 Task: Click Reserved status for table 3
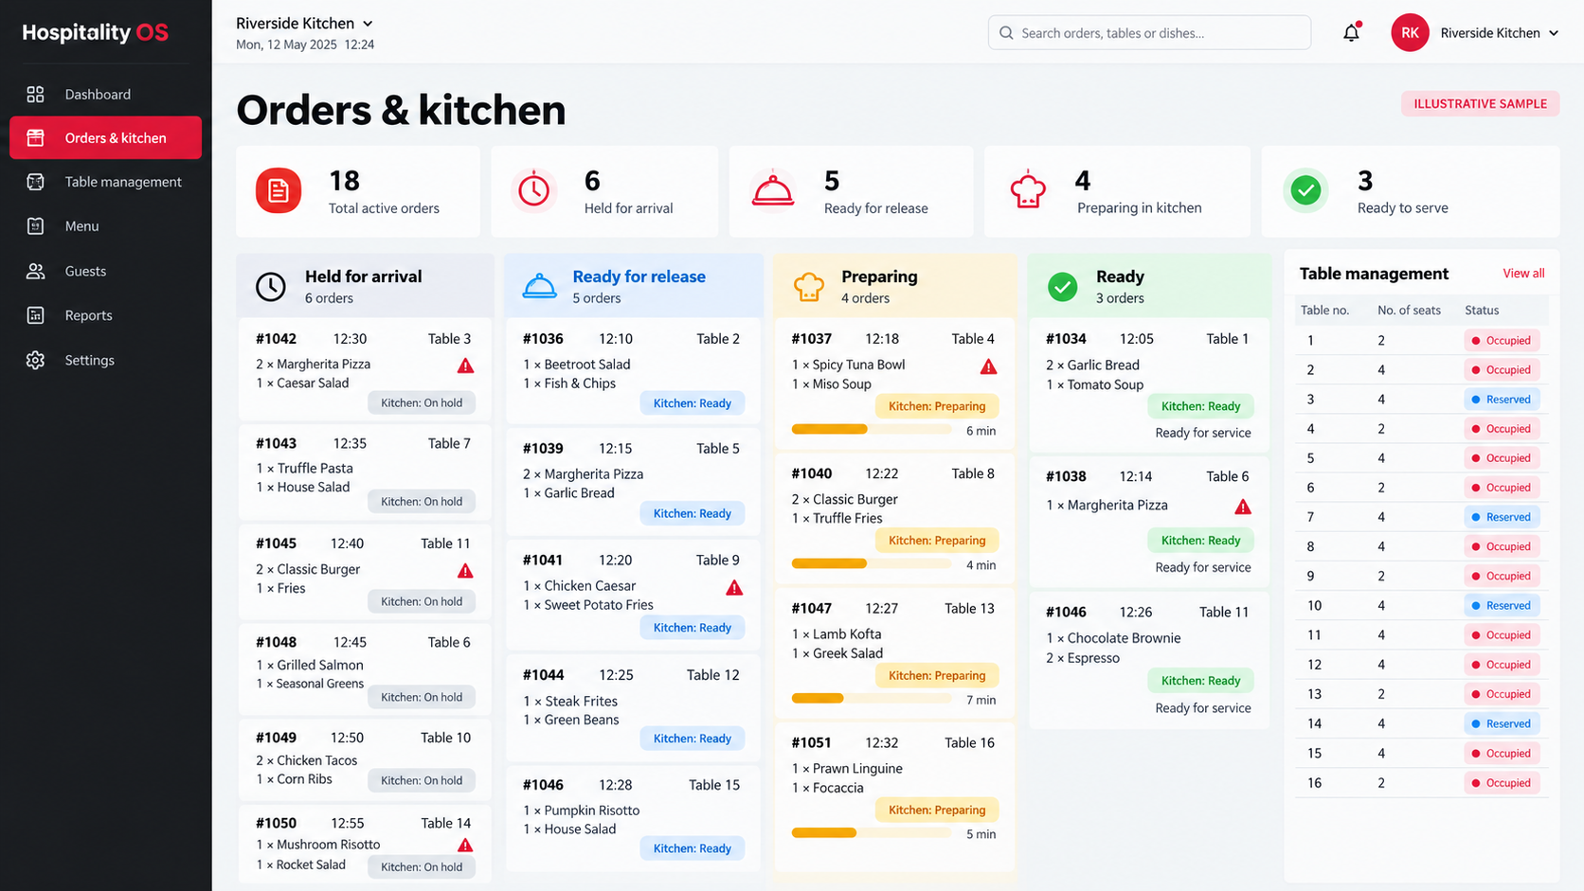[1502, 400]
